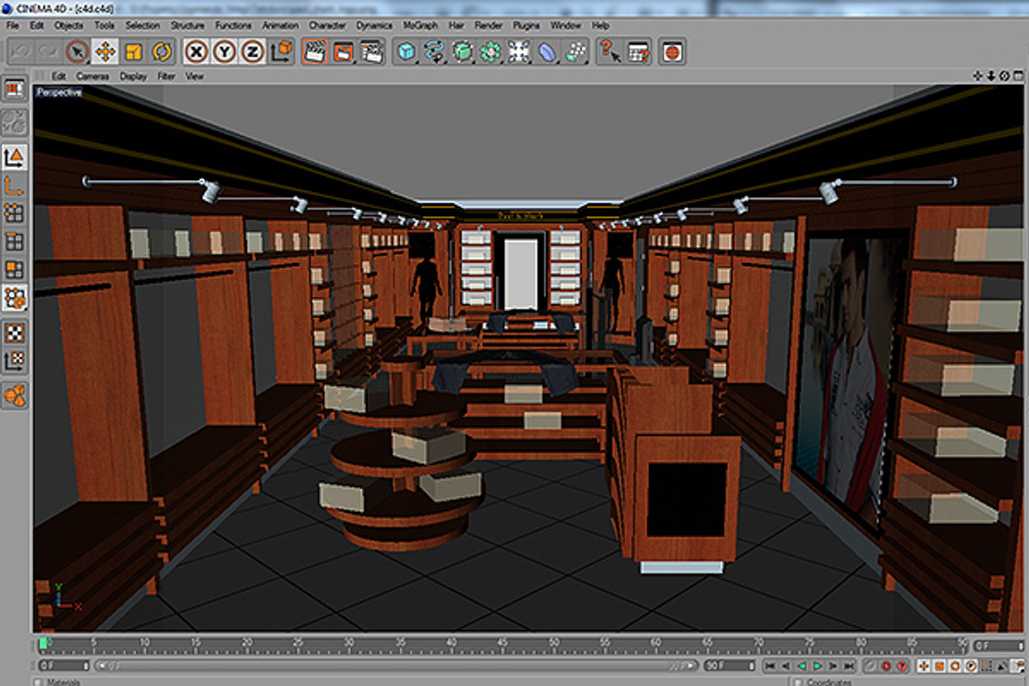Toggle the Z axis lock
Screen dimensions: 1029x686
[x=250, y=53]
